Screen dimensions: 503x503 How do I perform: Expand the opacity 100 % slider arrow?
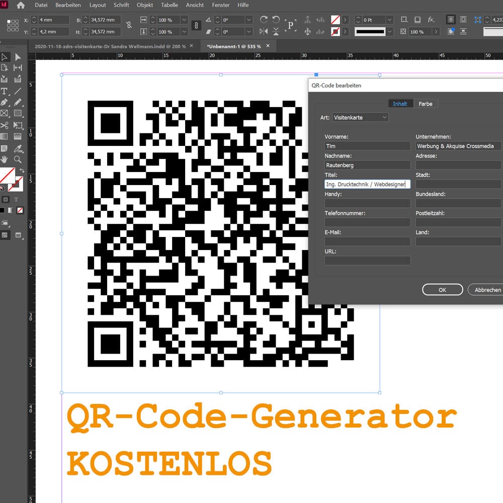click(x=436, y=32)
